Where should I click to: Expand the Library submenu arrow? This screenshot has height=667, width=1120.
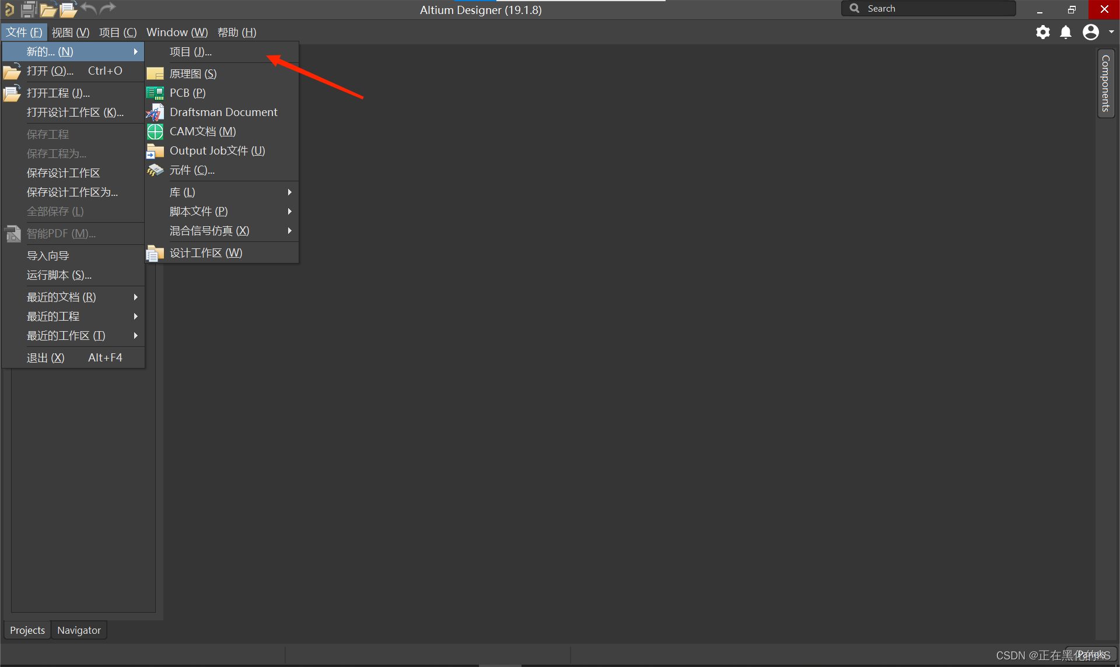pyautogui.click(x=289, y=192)
